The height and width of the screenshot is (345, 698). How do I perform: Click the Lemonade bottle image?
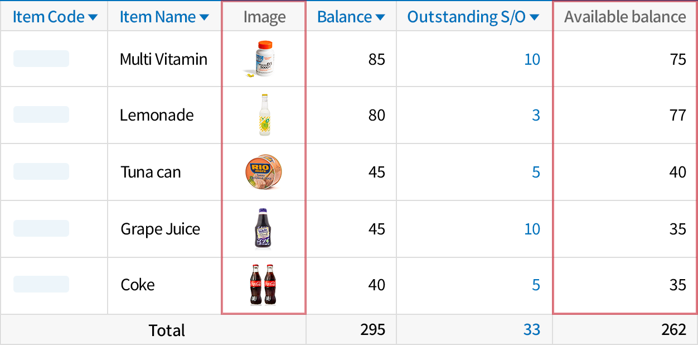(264, 115)
